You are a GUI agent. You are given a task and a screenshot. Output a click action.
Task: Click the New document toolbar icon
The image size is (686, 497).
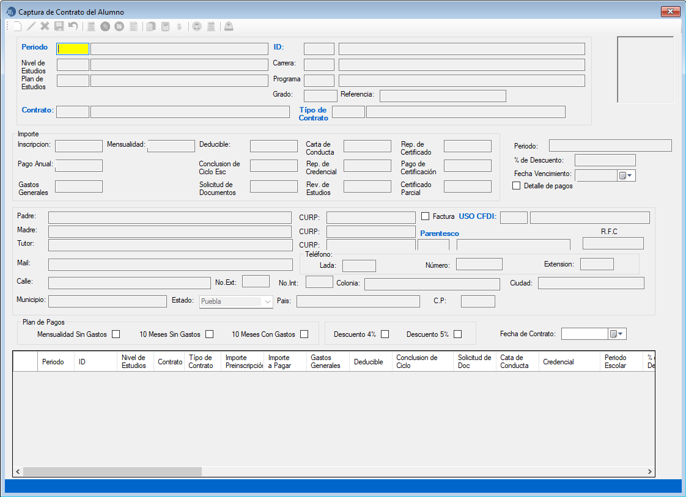tap(17, 26)
